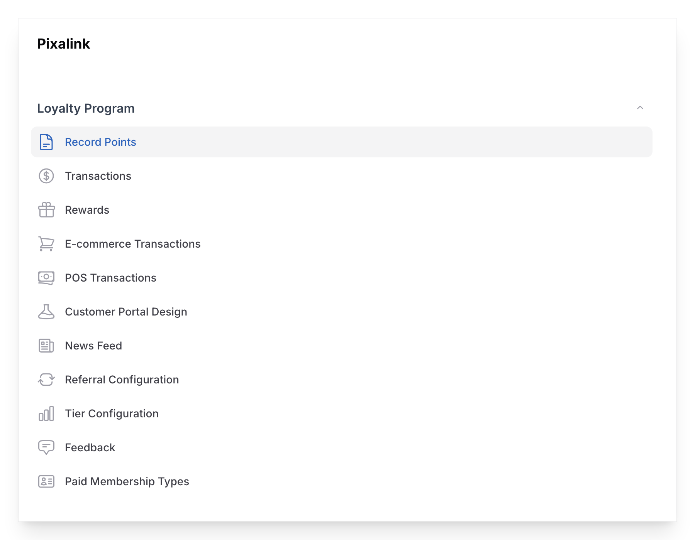
Task: Select the gift icon for Rewards
Action: tap(46, 210)
